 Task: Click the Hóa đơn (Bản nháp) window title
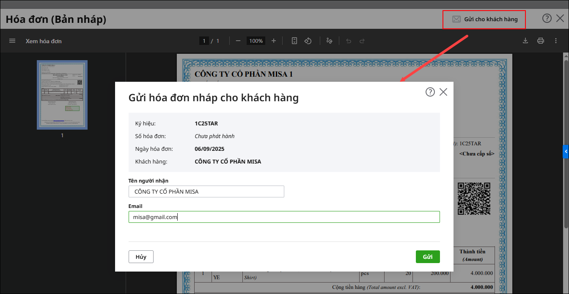tap(56, 19)
